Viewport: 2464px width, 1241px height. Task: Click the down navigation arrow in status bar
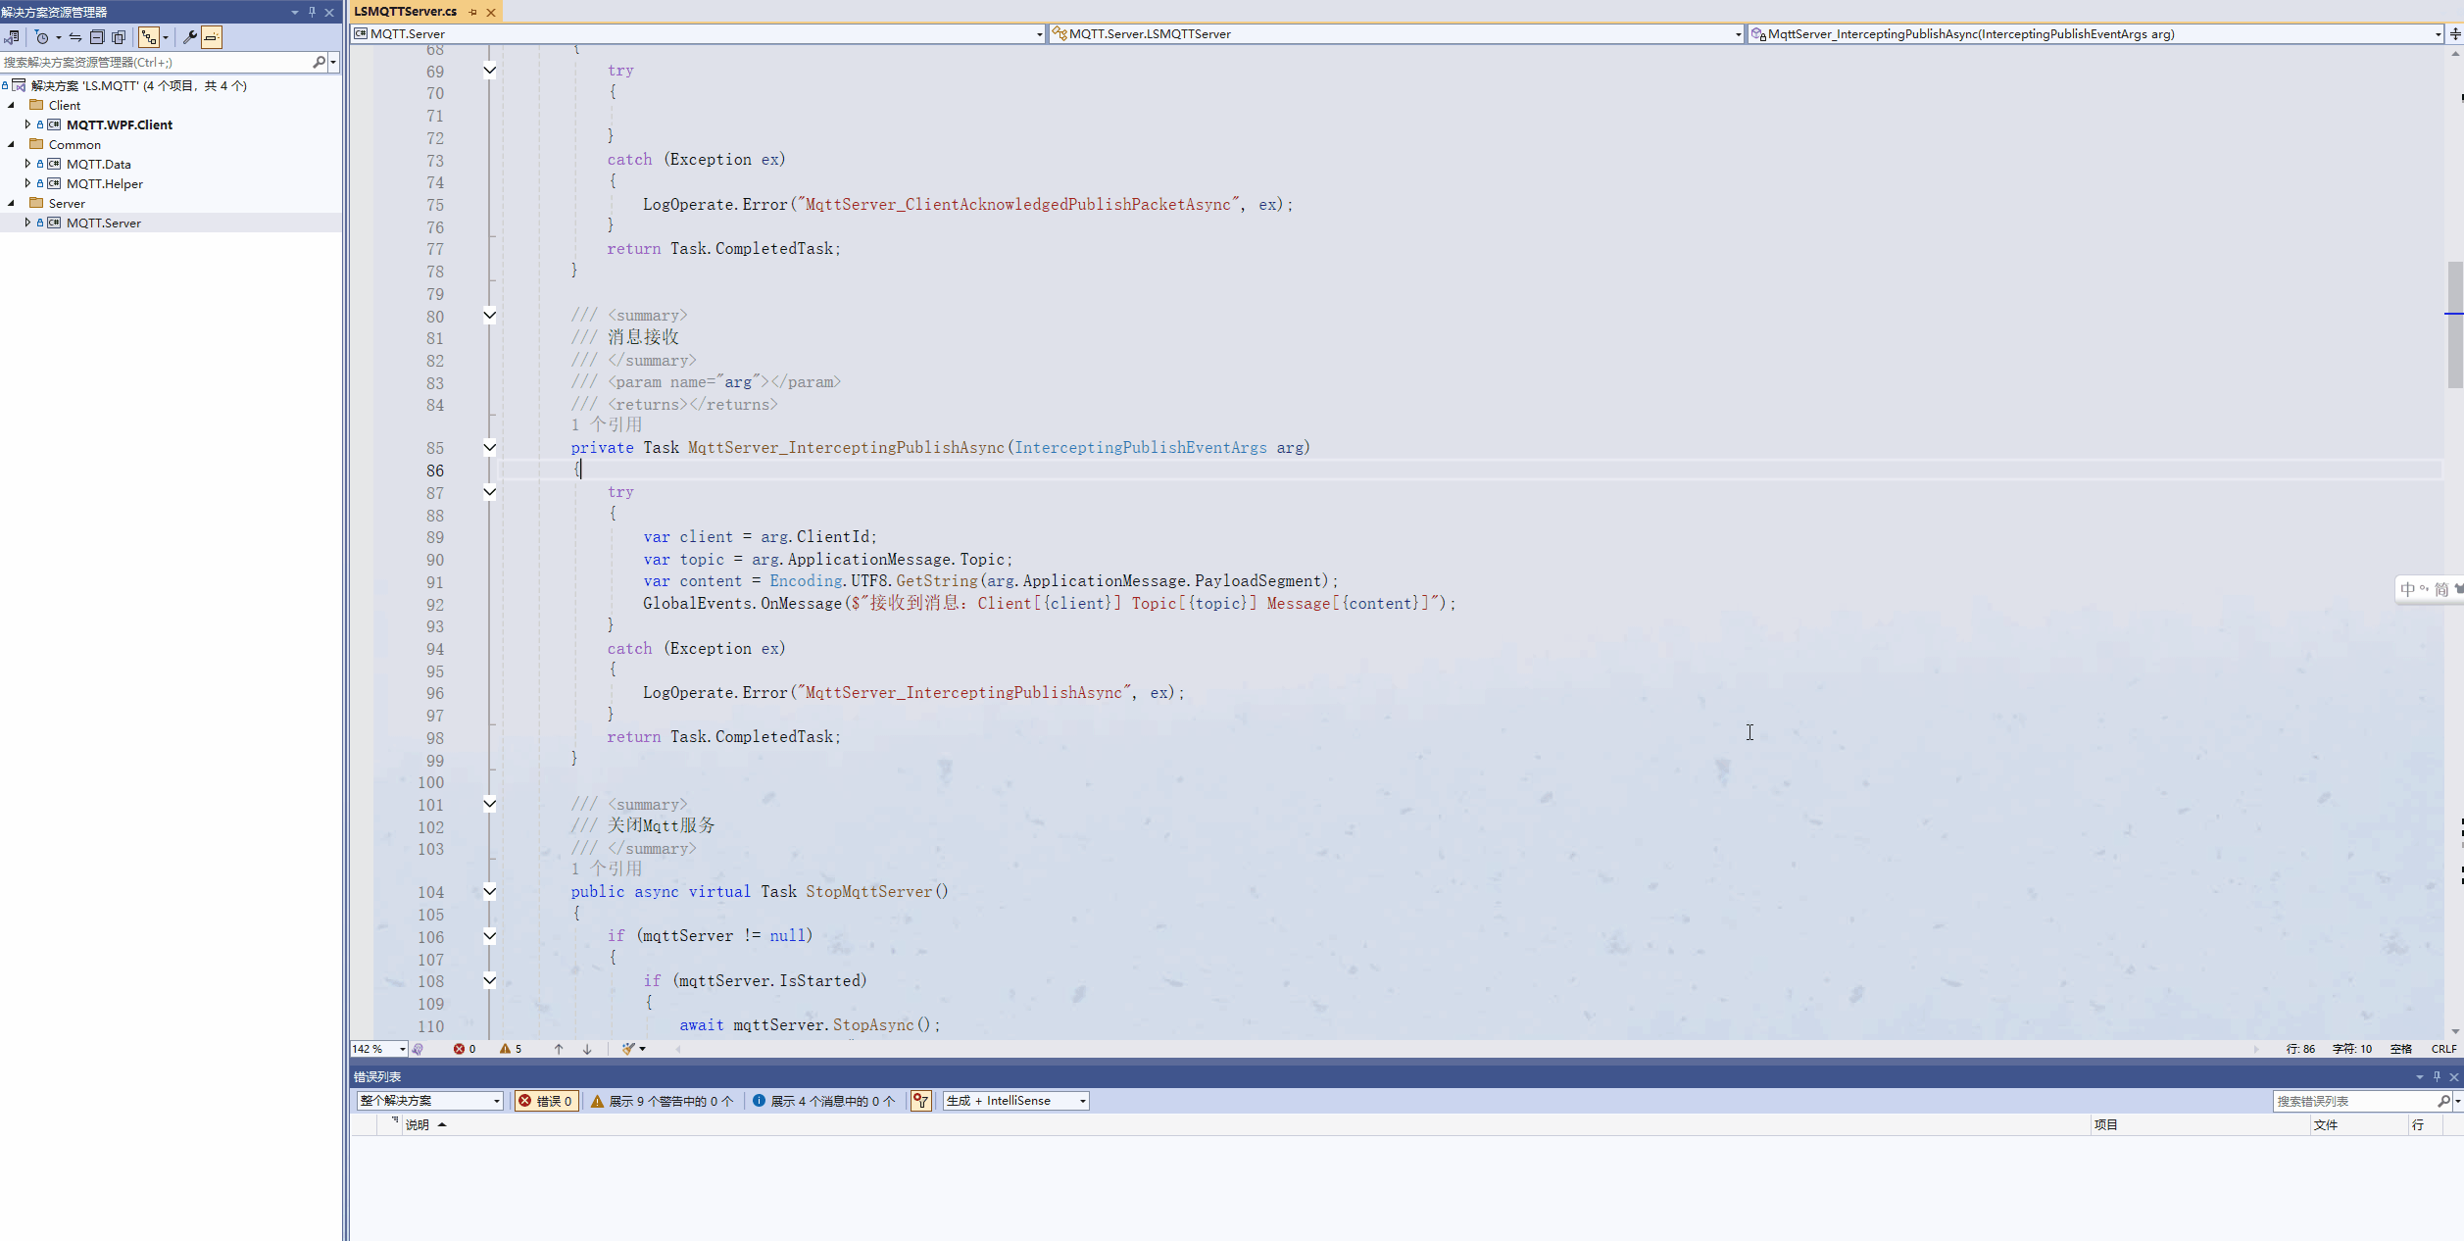click(585, 1050)
